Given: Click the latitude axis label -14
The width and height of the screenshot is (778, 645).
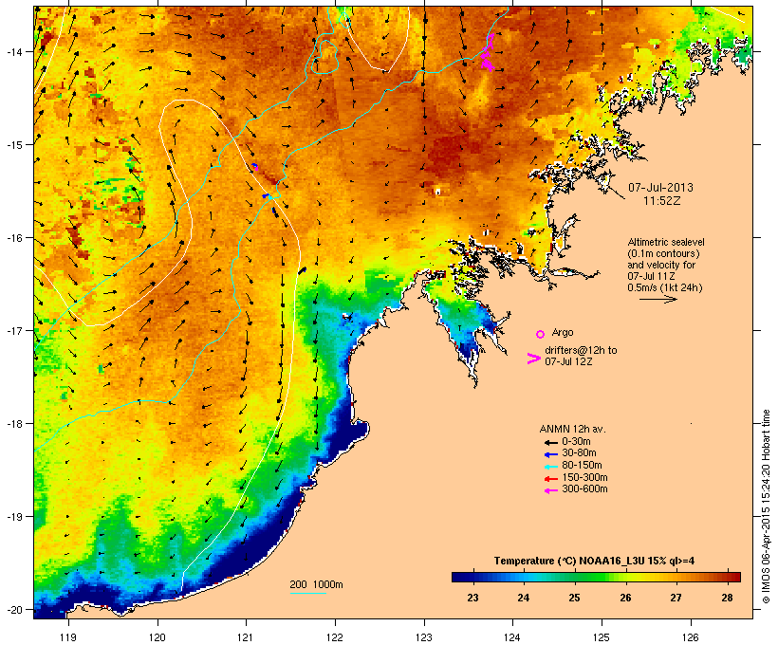Looking at the screenshot, I should click(13, 51).
